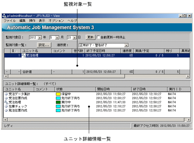The width and height of the screenshot is (194, 143).
Task: Open the day dropdown showing 23
Action: pos(75,37)
